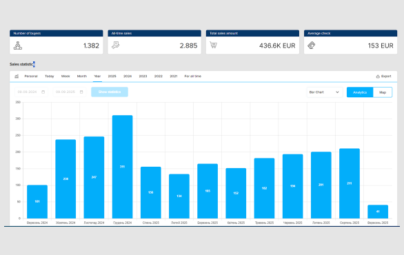The height and width of the screenshot is (255, 404).
Task: Click the chart icon left of Personal tab
Action: 17,76
